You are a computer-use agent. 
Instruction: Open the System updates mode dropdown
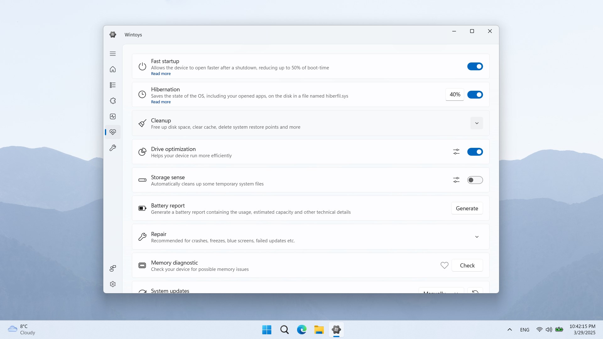[441, 293]
